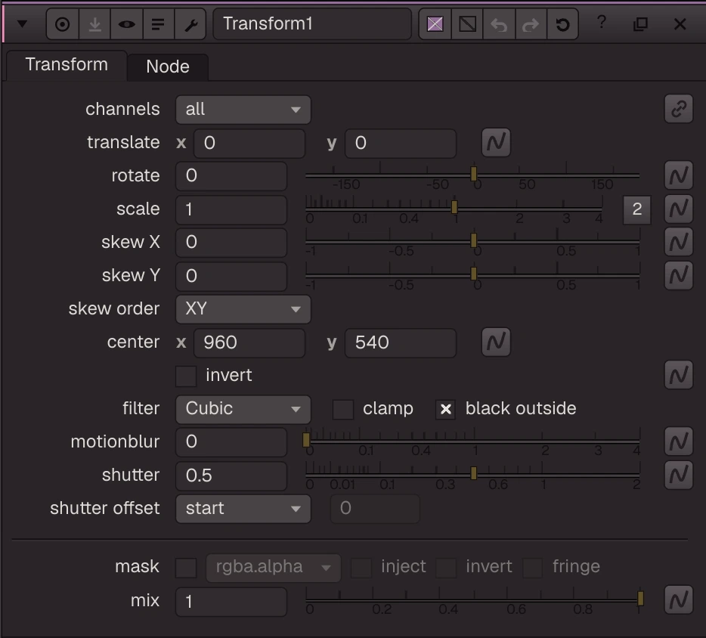Click the rotate value field
706x638 pixels.
tap(231, 176)
